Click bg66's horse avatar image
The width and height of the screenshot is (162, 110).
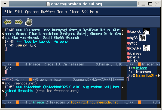click(143, 38)
